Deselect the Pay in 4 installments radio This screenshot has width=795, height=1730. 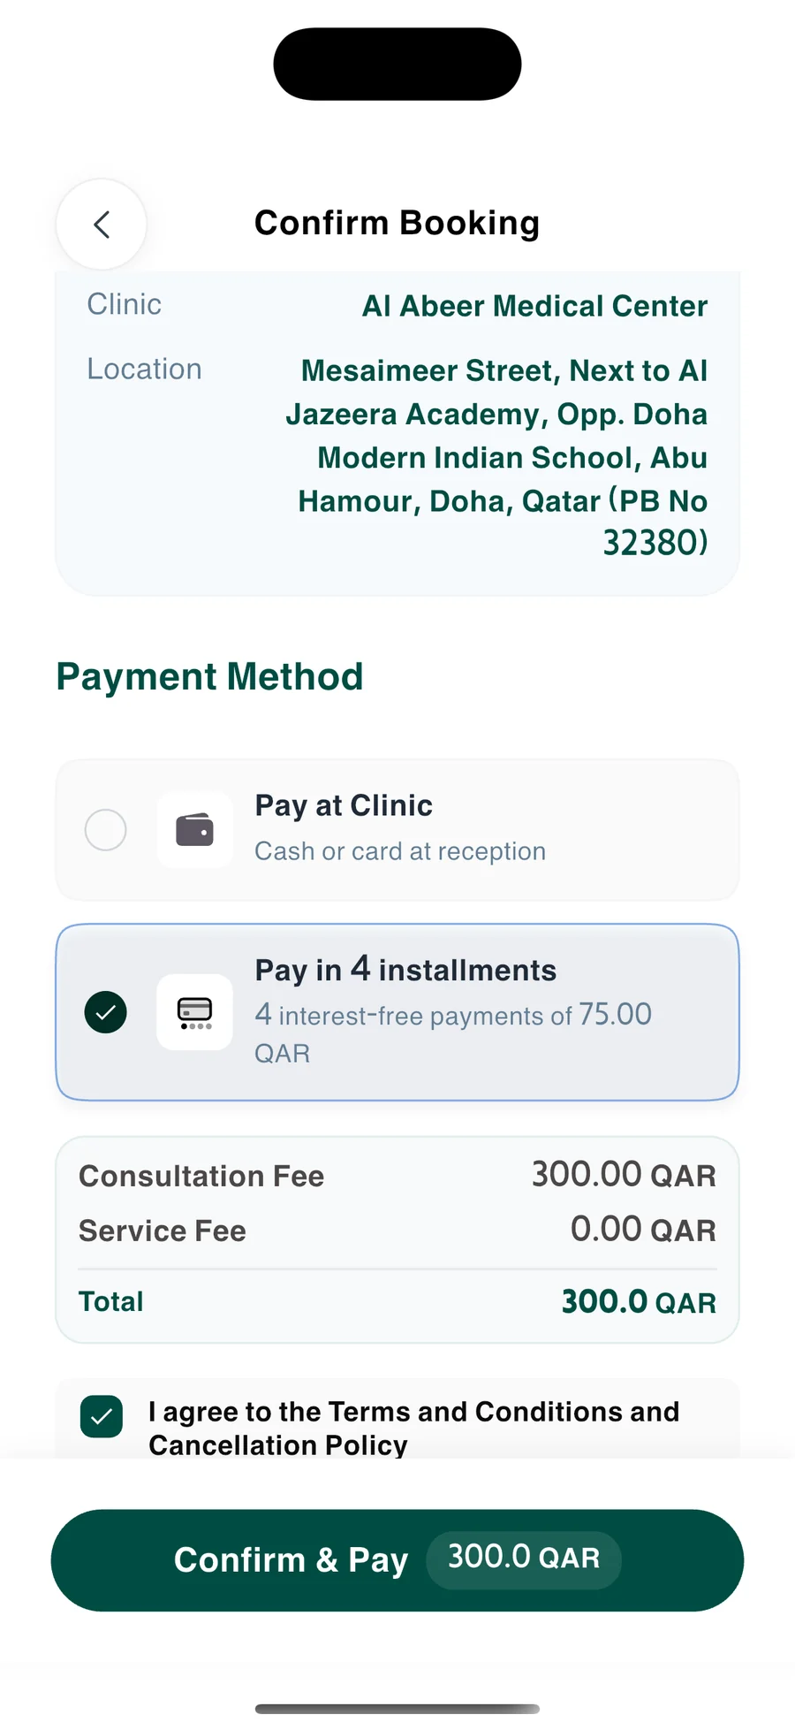coord(105,1012)
